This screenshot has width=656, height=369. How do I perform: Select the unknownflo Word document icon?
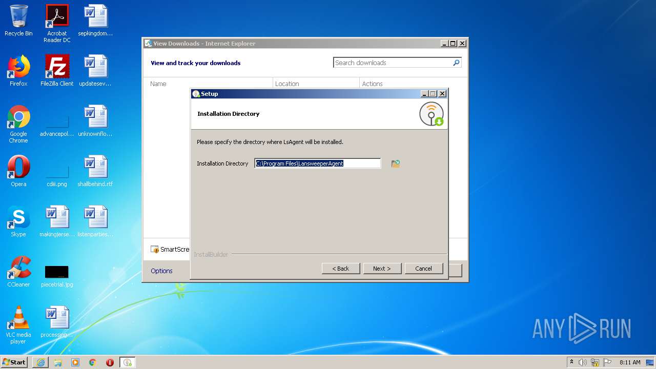pos(95,121)
